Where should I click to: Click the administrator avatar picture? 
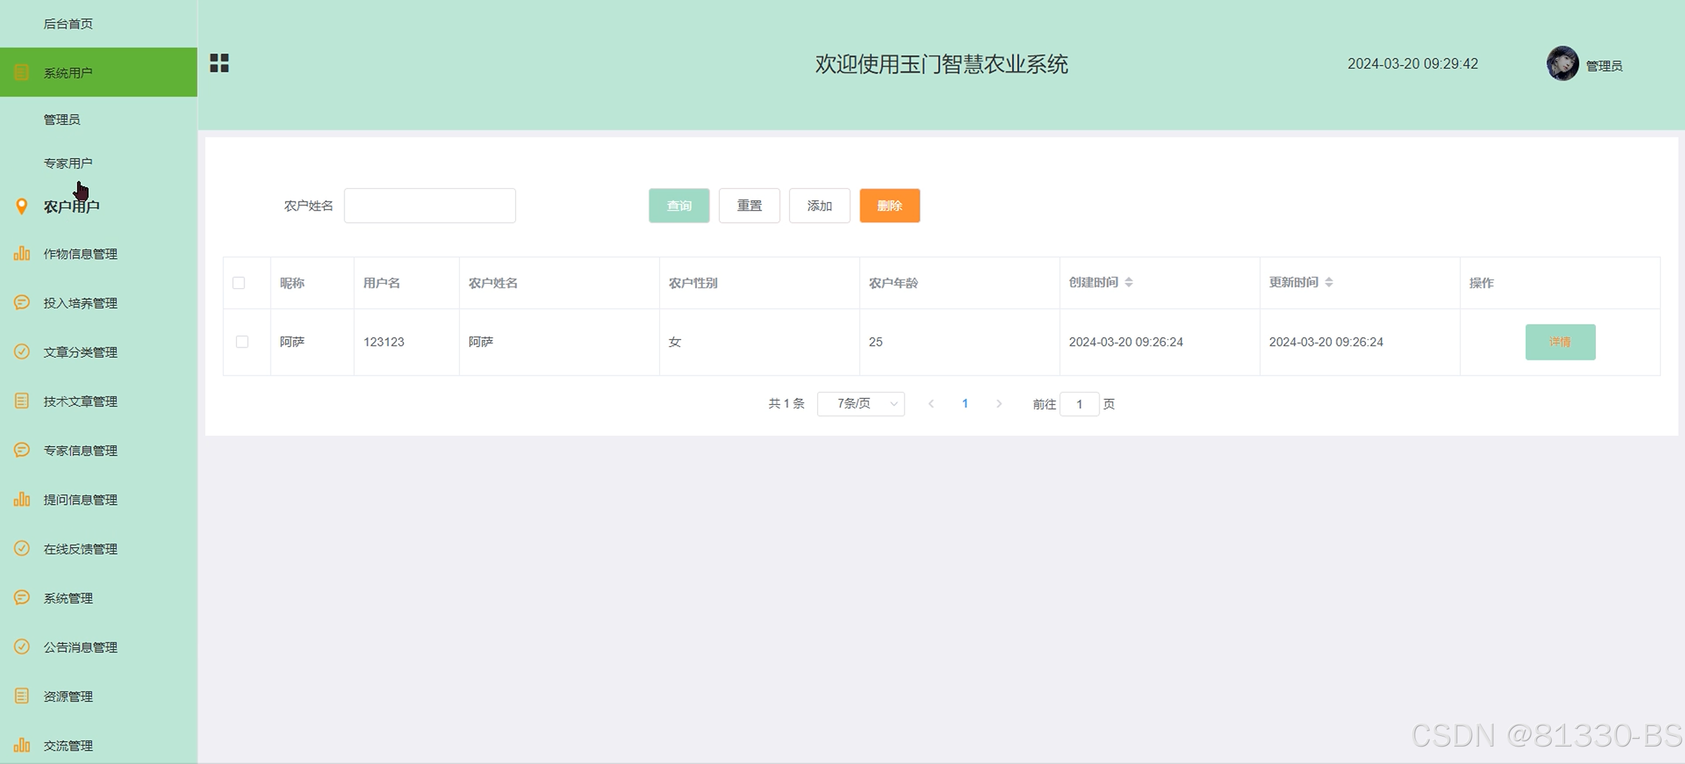coord(1562,64)
